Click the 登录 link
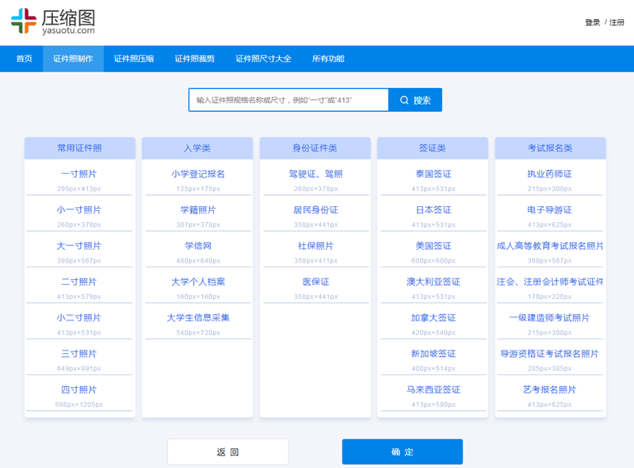This screenshot has width=634, height=468. click(x=592, y=22)
